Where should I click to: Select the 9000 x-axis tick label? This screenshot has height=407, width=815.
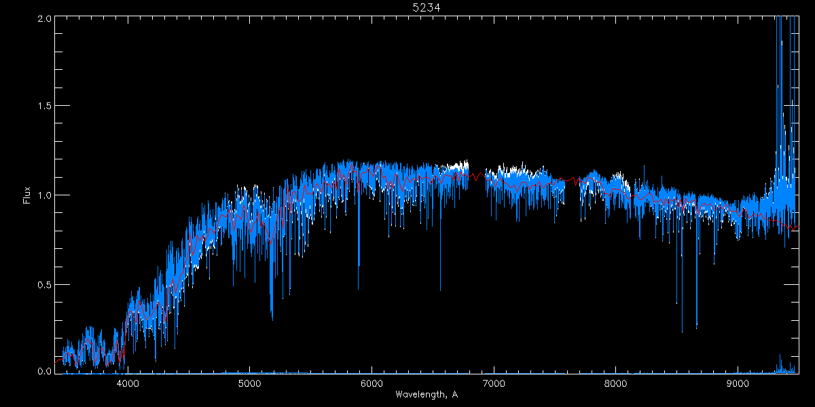pyautogui.click(x=738, y=382)
